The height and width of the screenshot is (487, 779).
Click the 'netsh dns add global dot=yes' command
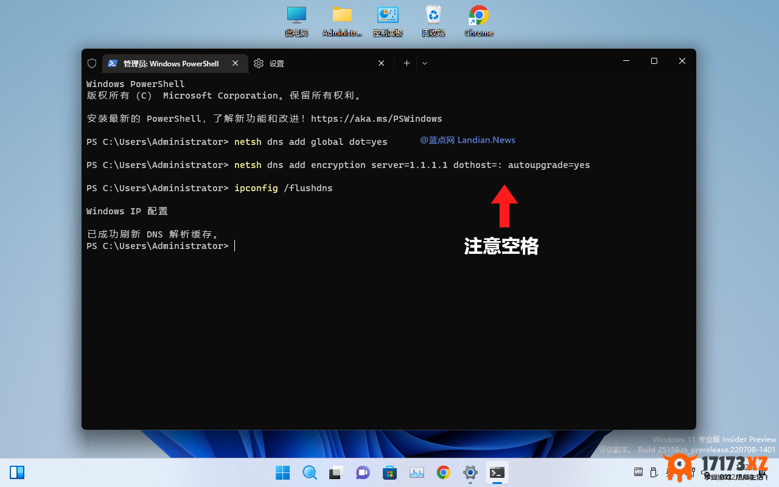pyautogui.click(x=311, y=142)
